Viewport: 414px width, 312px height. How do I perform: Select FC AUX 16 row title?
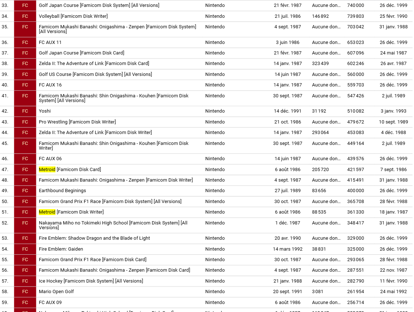50,85
